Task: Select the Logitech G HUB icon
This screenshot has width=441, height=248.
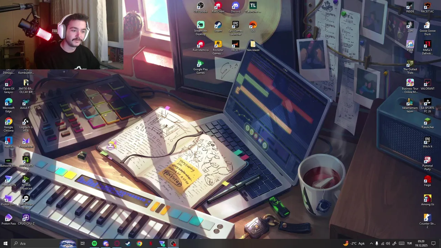Action: tap(26, 125)
